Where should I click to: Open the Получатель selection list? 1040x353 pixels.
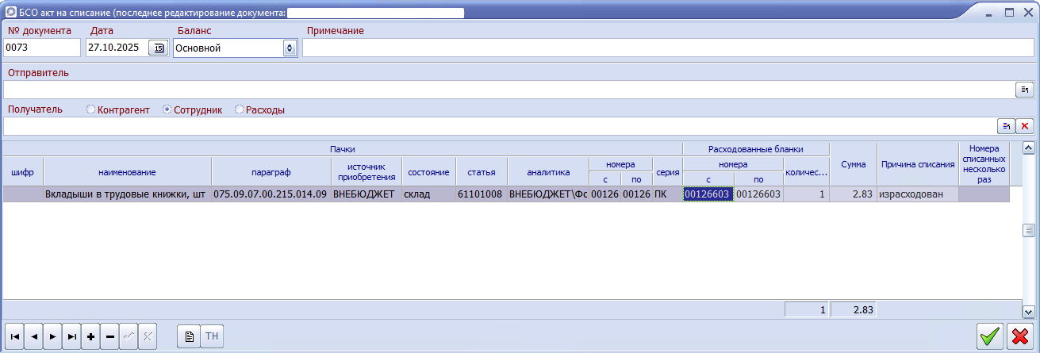[x=1005, y=126]
